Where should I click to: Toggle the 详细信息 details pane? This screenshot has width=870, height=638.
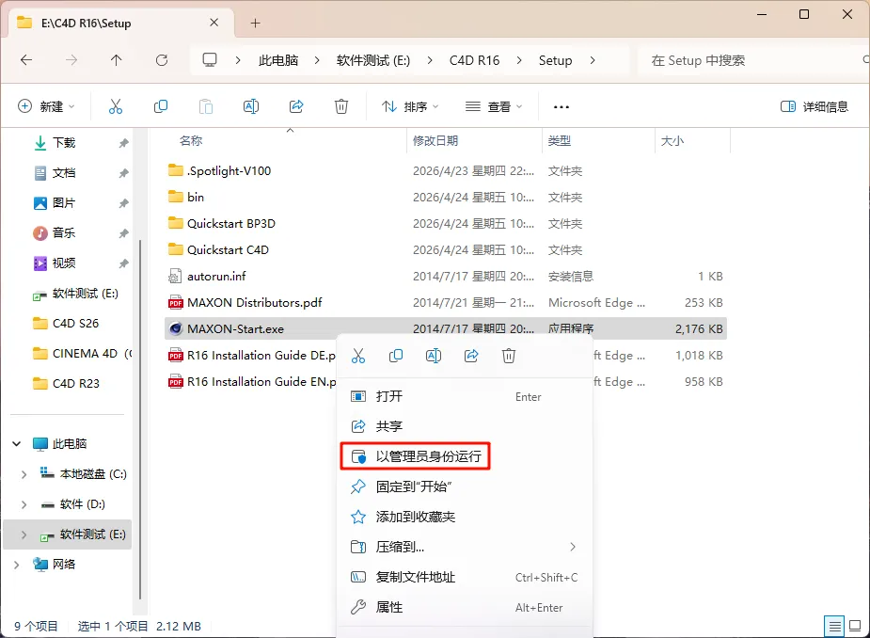[x=814, y=106]
